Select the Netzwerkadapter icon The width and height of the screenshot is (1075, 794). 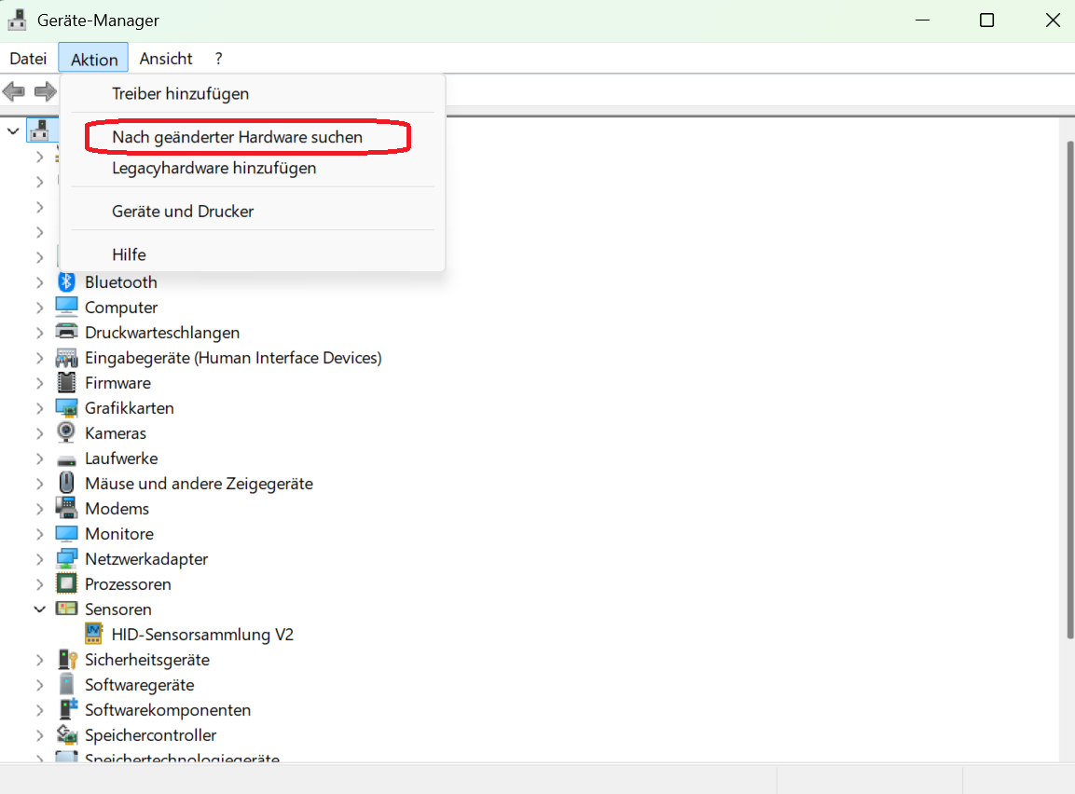click(x=66, y=558)
